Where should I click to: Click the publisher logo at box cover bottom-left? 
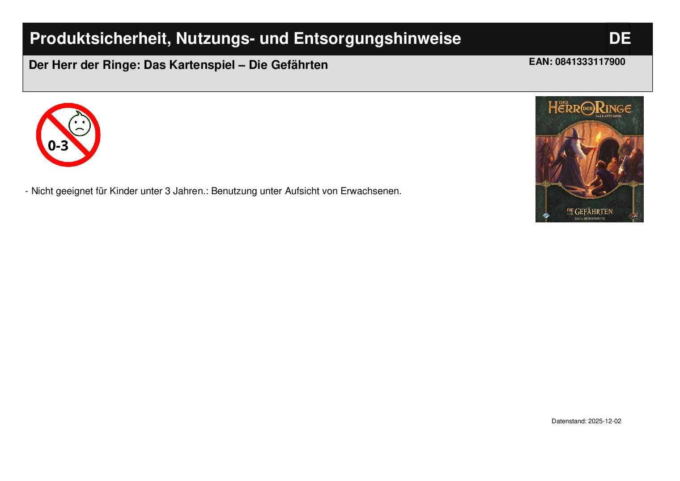point(546,216)
